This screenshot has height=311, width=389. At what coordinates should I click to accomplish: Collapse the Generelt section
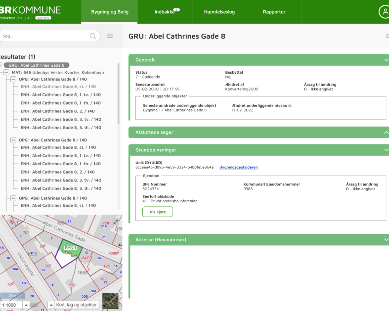point(386,60)
